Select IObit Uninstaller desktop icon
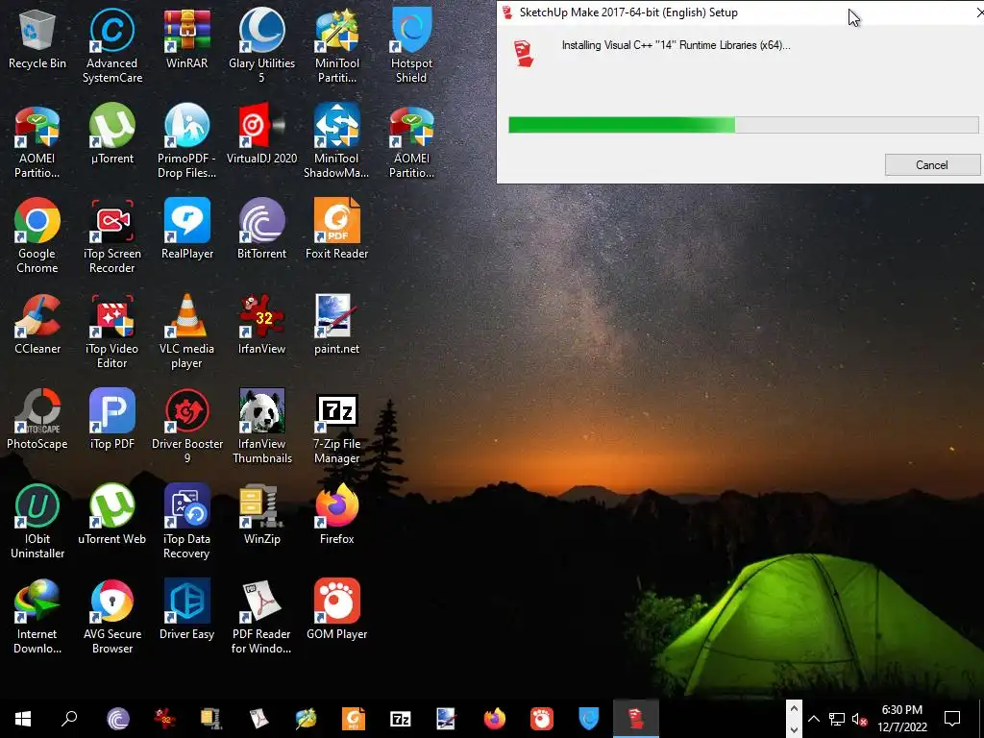 click(x=37, y=522)
